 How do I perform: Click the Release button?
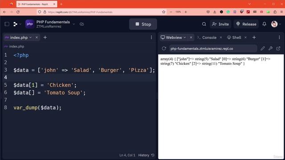(246, 24)
